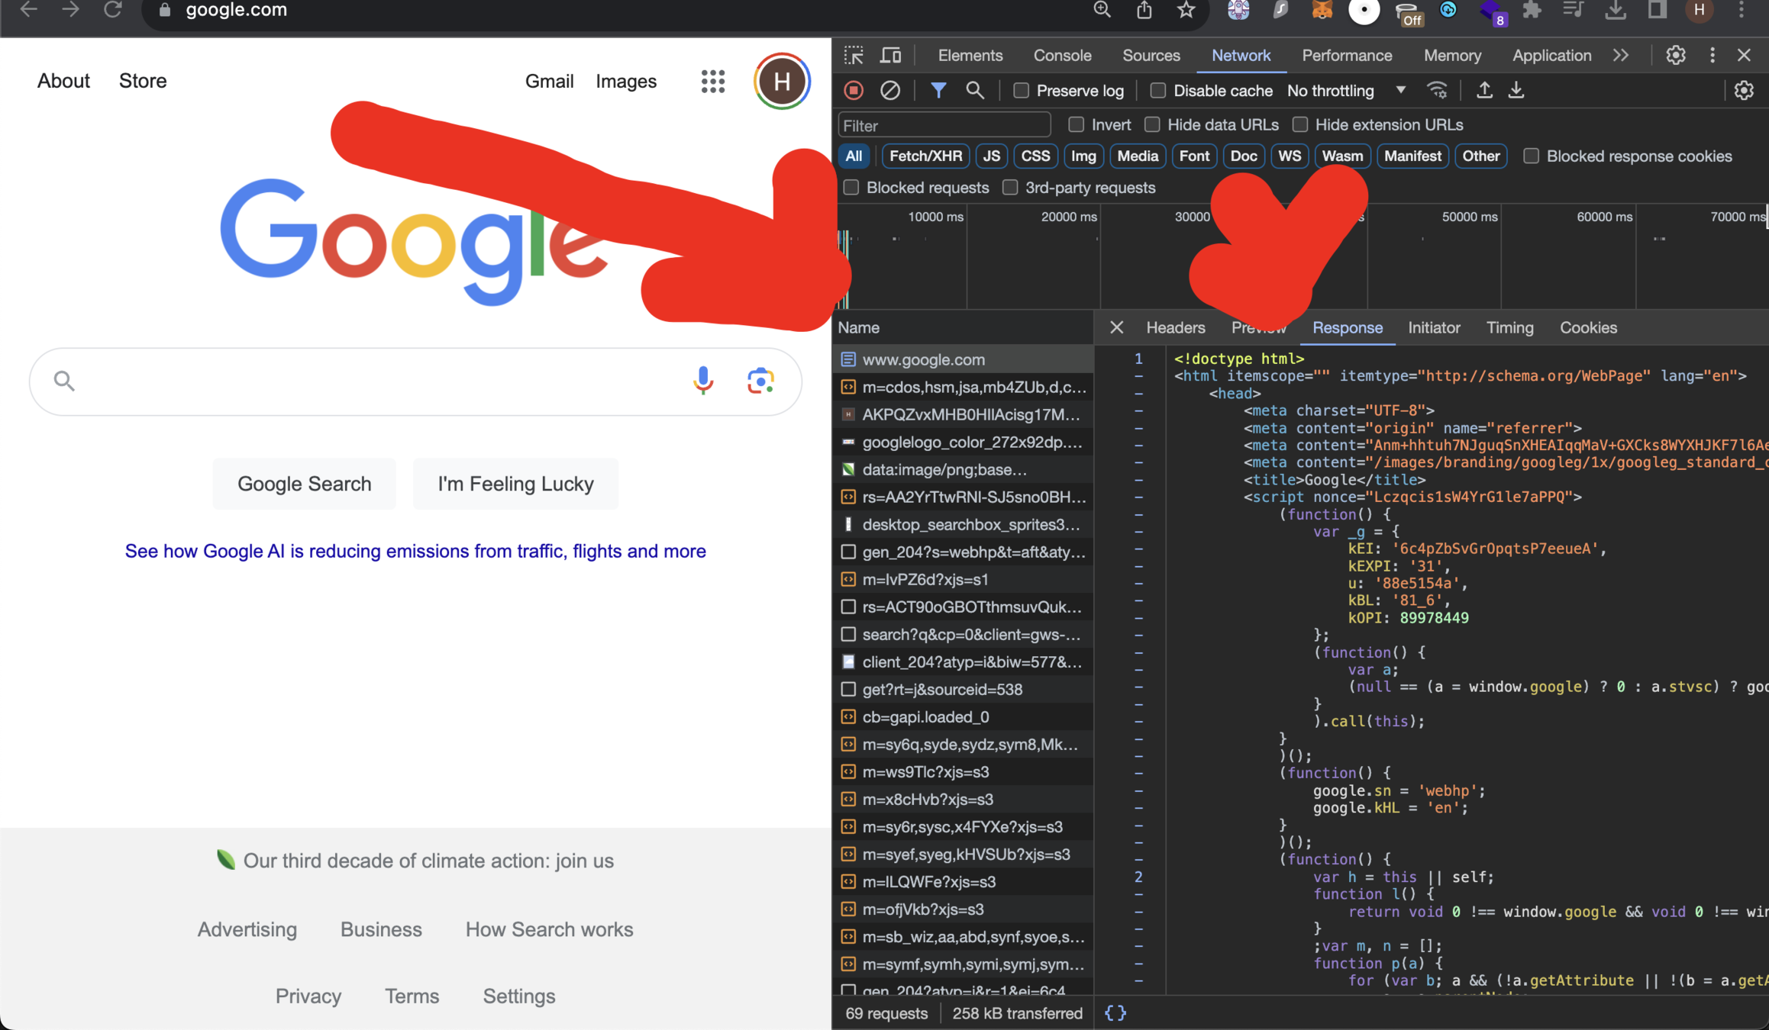Click the I'm Feeling Lucky button
The width and height of the screenshot is (1769, 1030).
coord(515,484)
